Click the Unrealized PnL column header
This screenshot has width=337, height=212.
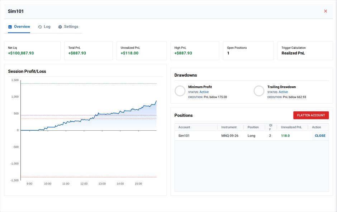coord(291,127)
